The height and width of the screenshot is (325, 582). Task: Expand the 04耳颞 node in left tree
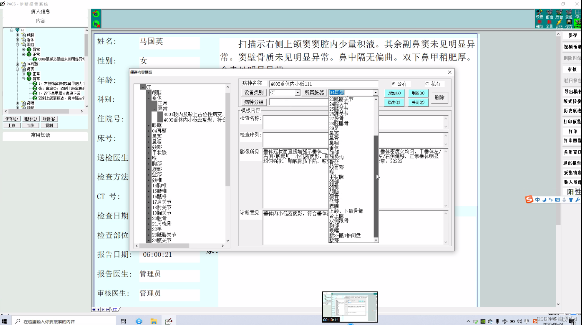(17, 64)
